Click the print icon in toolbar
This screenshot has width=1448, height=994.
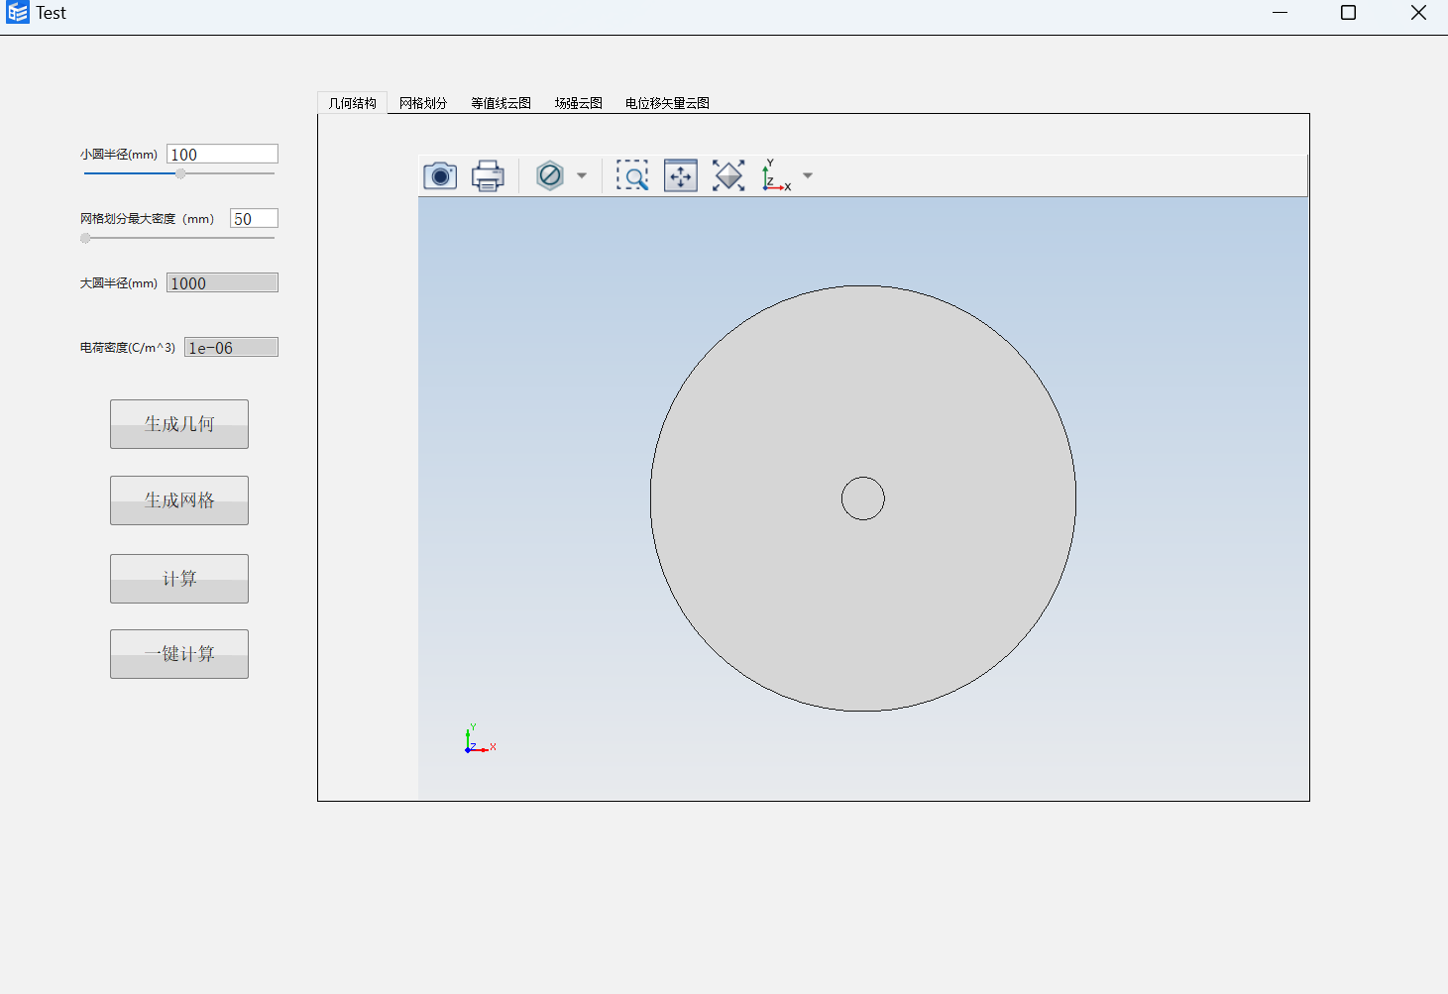488,176
